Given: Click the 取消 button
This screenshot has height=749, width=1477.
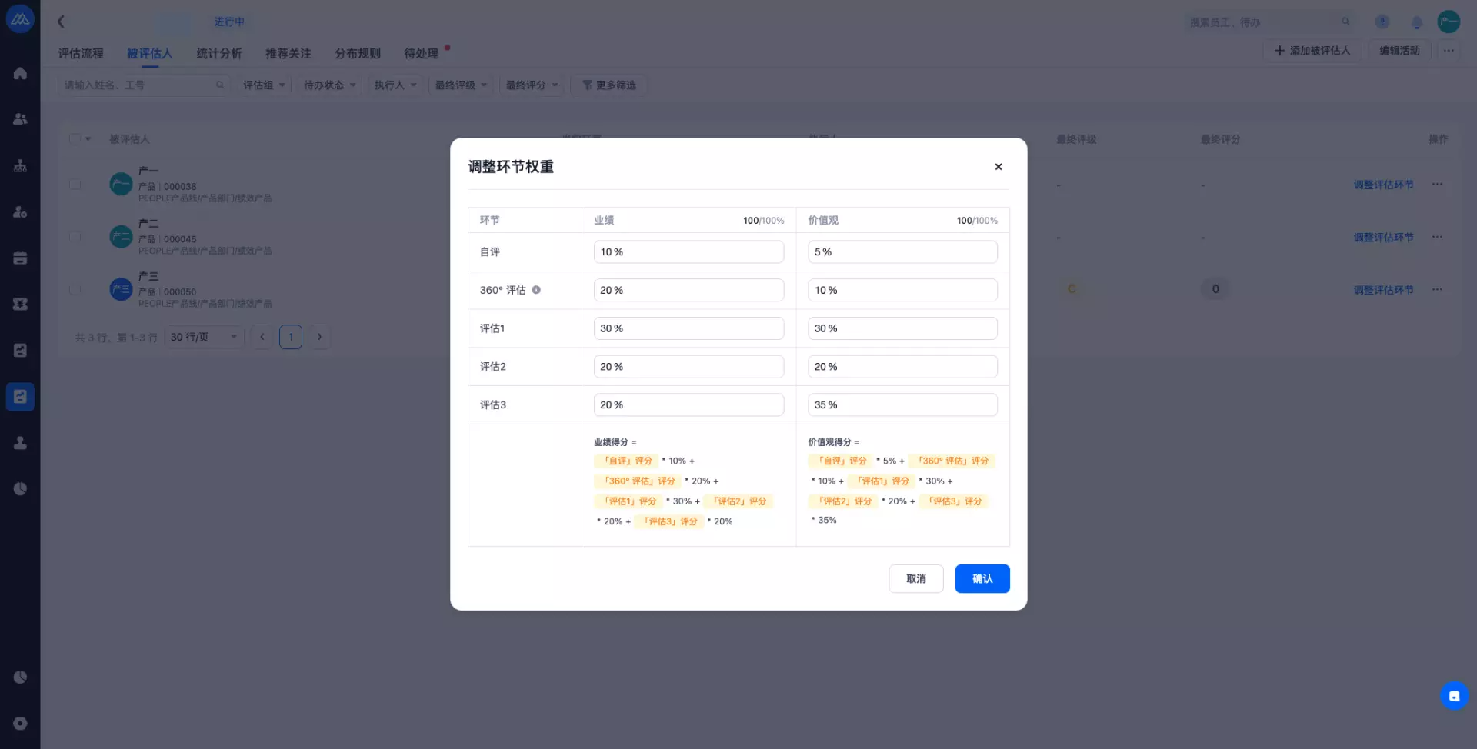Looking at the screenshot, I should pos(915,579).
